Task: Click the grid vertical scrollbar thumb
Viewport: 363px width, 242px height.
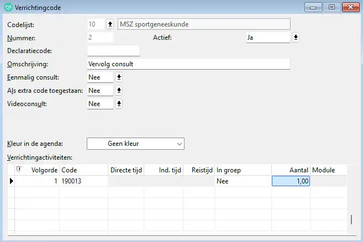Action: (x=351, y=219)
